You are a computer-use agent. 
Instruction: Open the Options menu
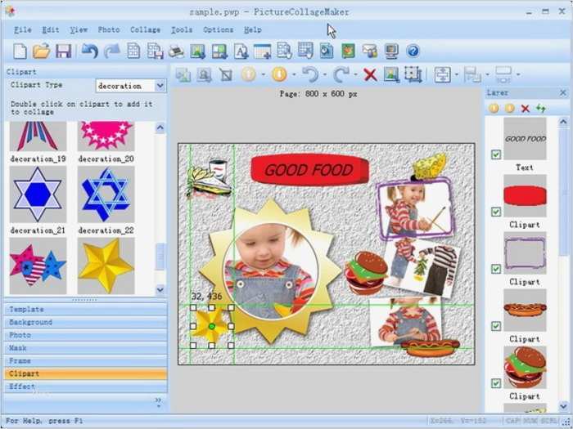(x=219, y=30)
